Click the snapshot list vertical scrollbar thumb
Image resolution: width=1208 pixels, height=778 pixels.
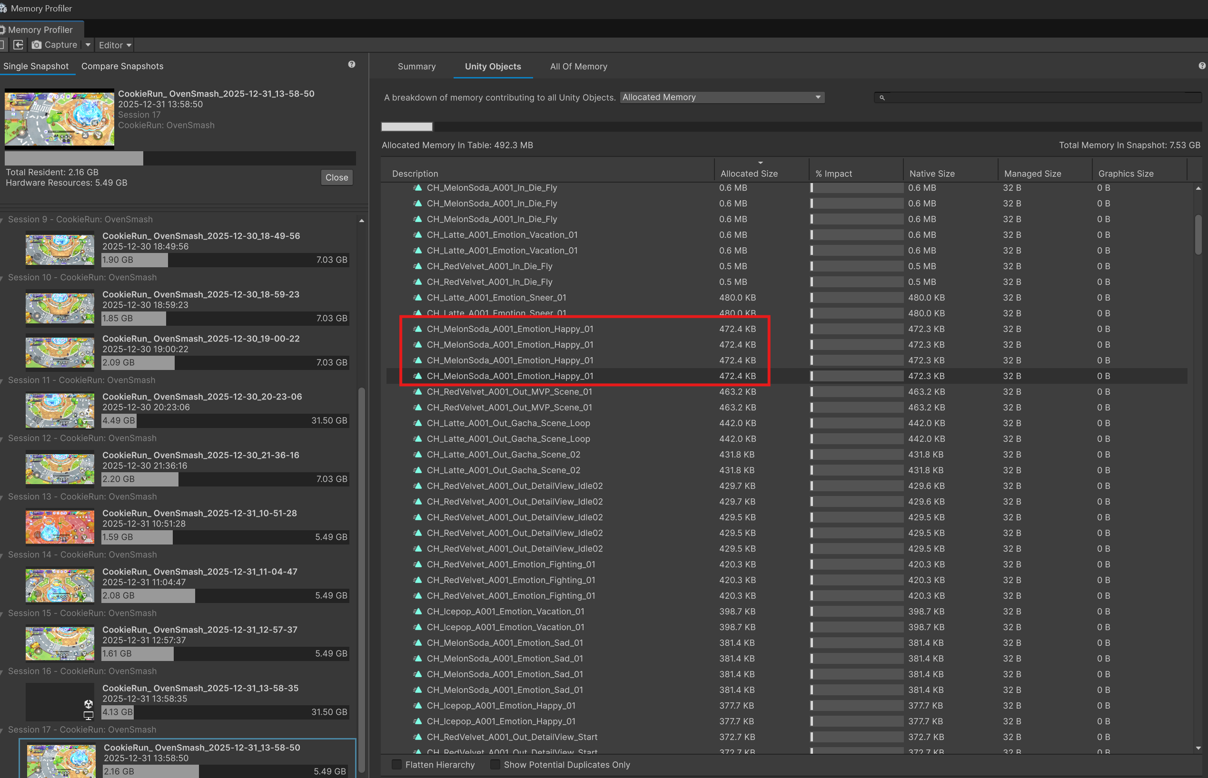pyautogui.click(x=361, y=581)
